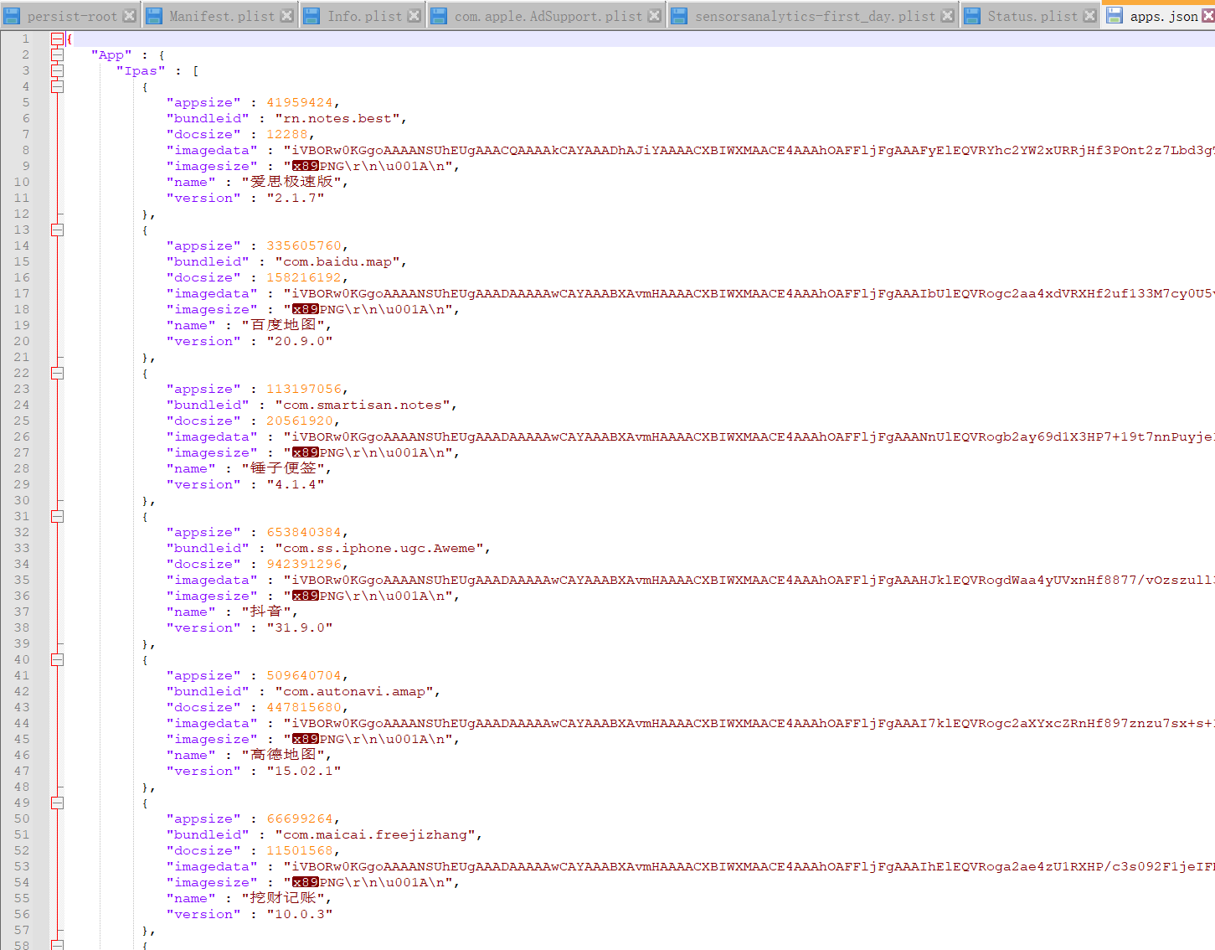Click line number 28 in the margin
Viewport: 1215px width, 950px height.
point(22,468)
